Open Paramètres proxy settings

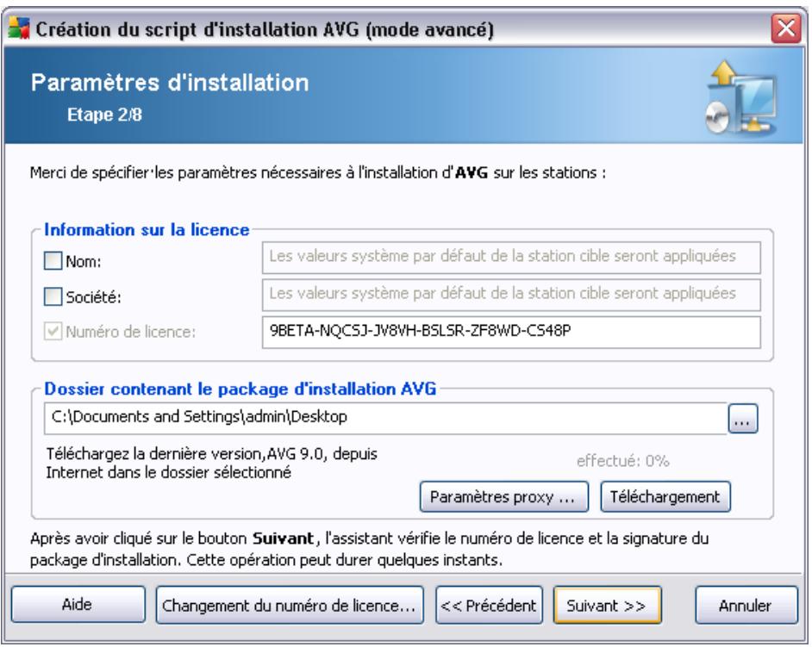point(504,497)
